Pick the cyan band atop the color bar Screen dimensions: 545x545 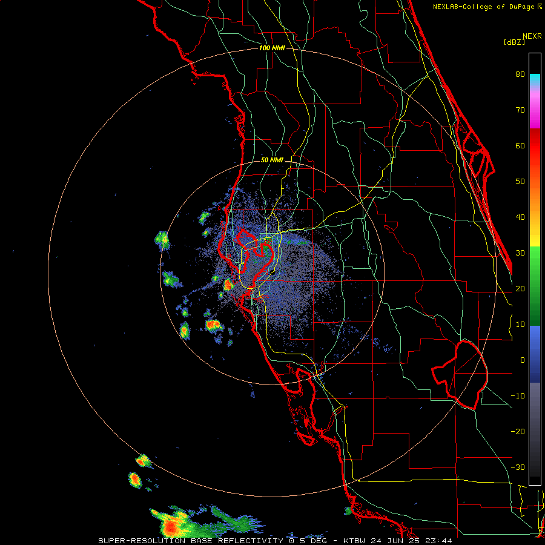tap(535, 80)
